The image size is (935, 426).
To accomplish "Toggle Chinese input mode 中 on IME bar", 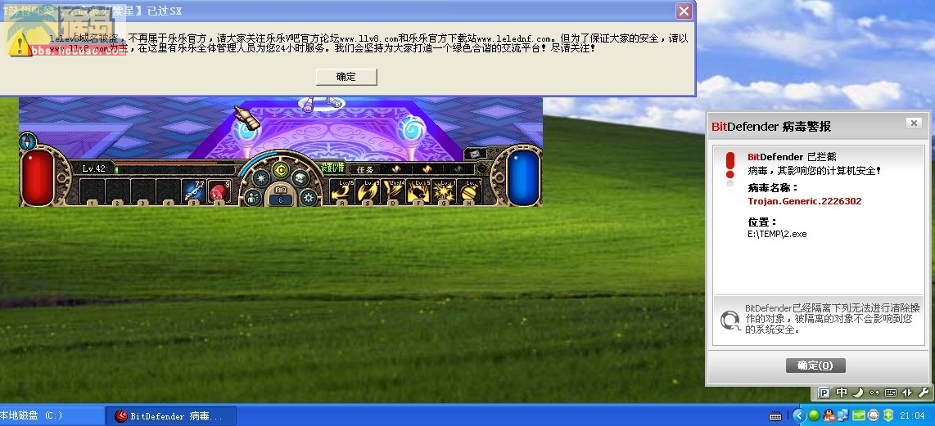I will (842, 392).
